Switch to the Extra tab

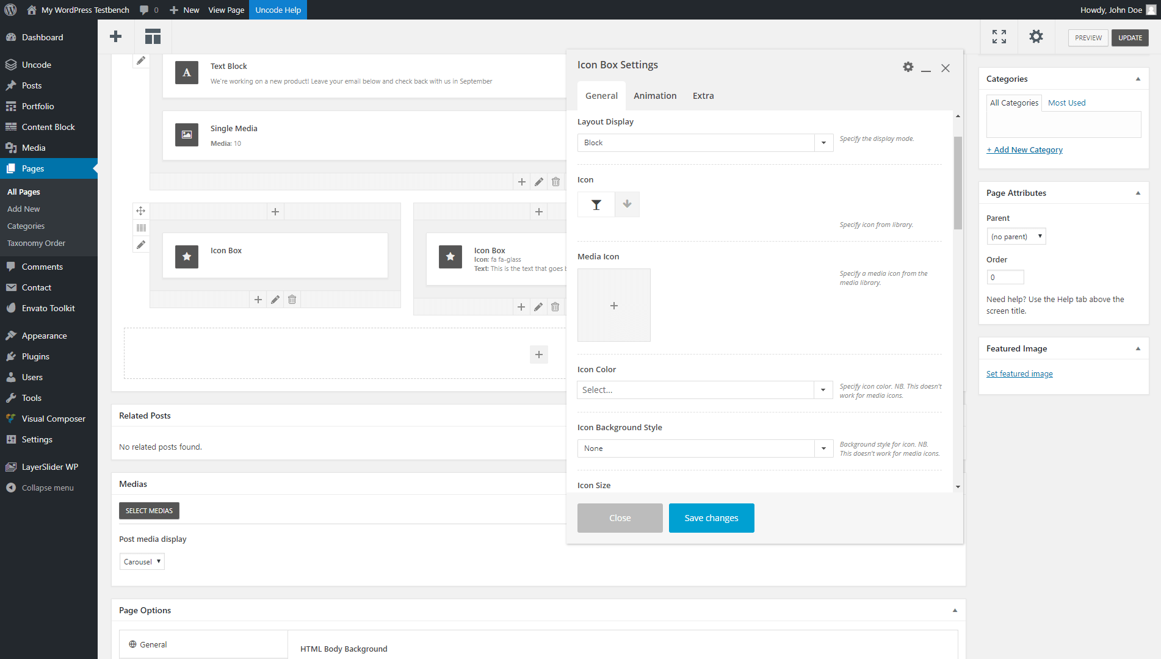pyautogui.click(x=703, y=96)
